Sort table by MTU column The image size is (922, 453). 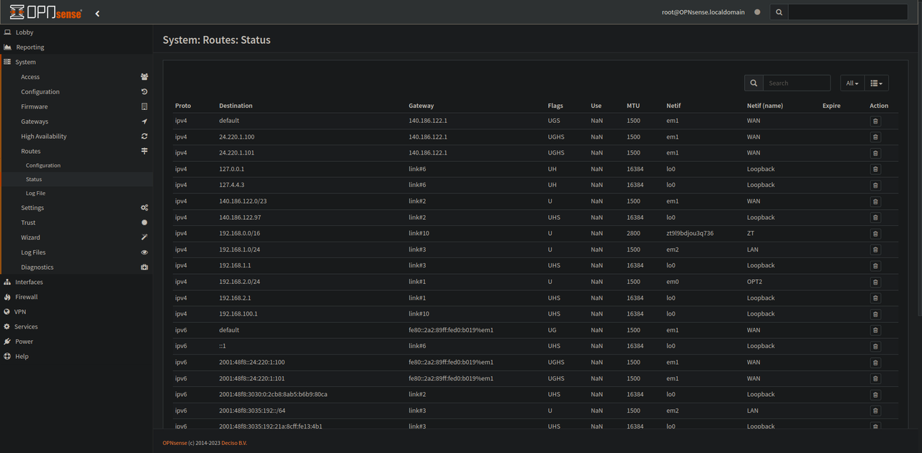pyautogui.click(x=633, y=106)
